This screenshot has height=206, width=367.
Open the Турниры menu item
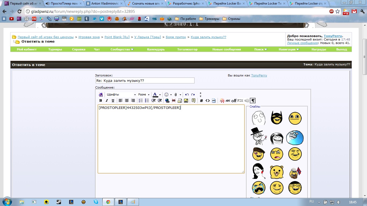[x=55, y=49]
